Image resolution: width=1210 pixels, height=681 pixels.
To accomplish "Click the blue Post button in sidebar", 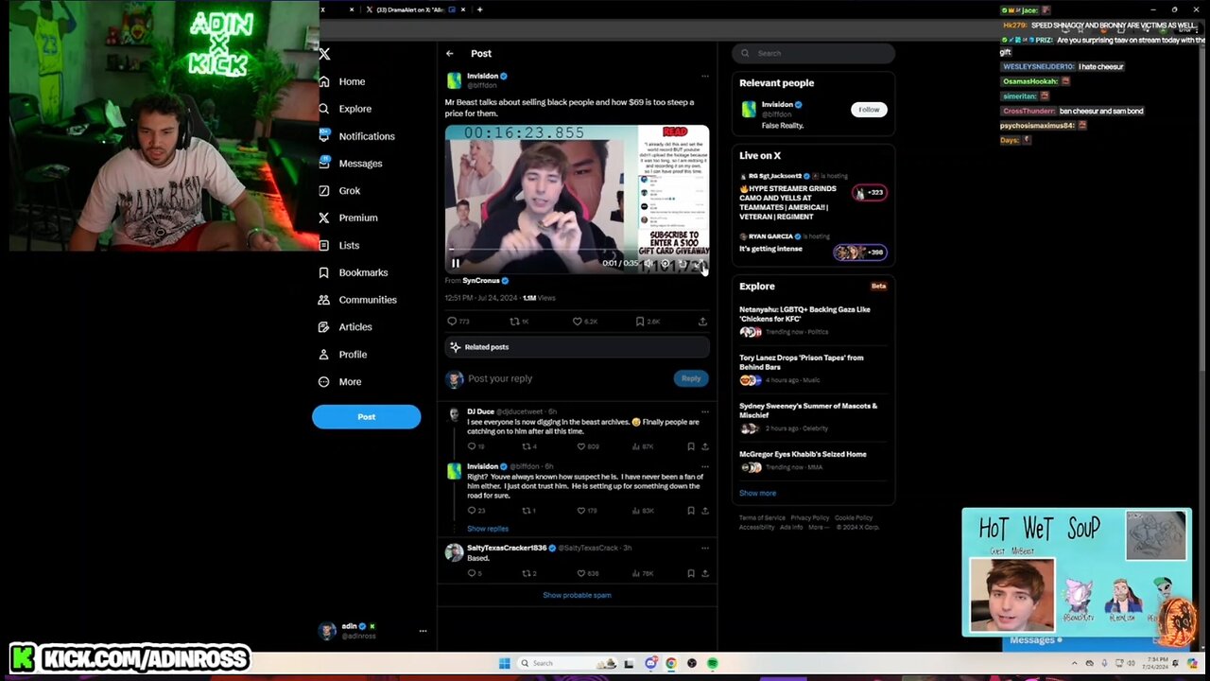I will click(367, 416).
